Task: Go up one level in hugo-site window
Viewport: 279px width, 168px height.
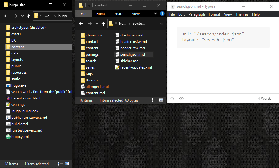Action: (x=29, y=16)
